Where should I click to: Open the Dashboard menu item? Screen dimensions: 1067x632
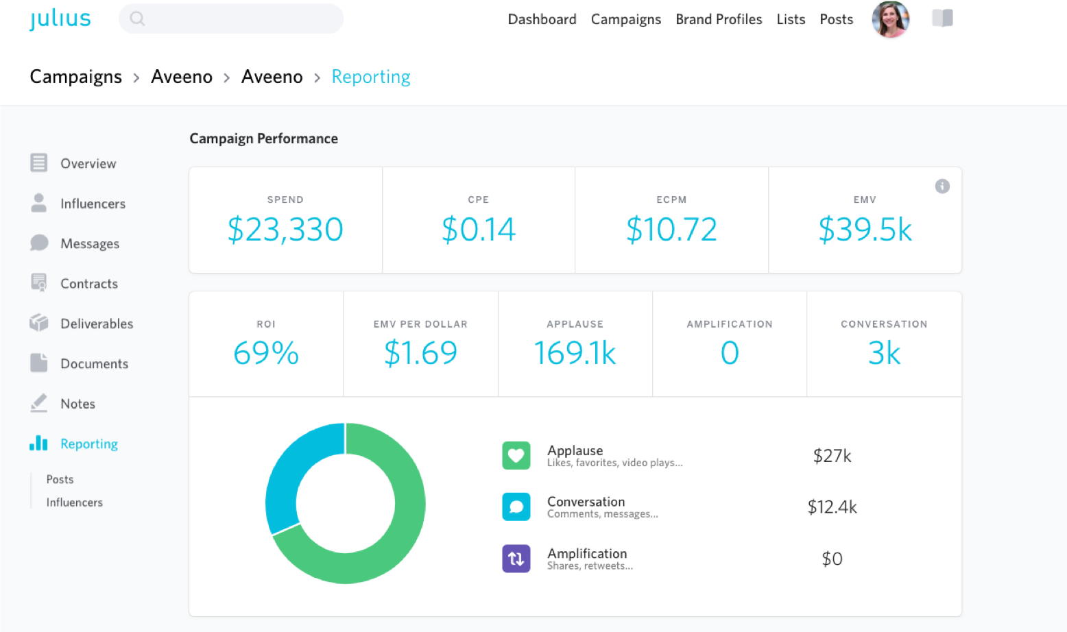pyautogui.click(x=542, y=19)
